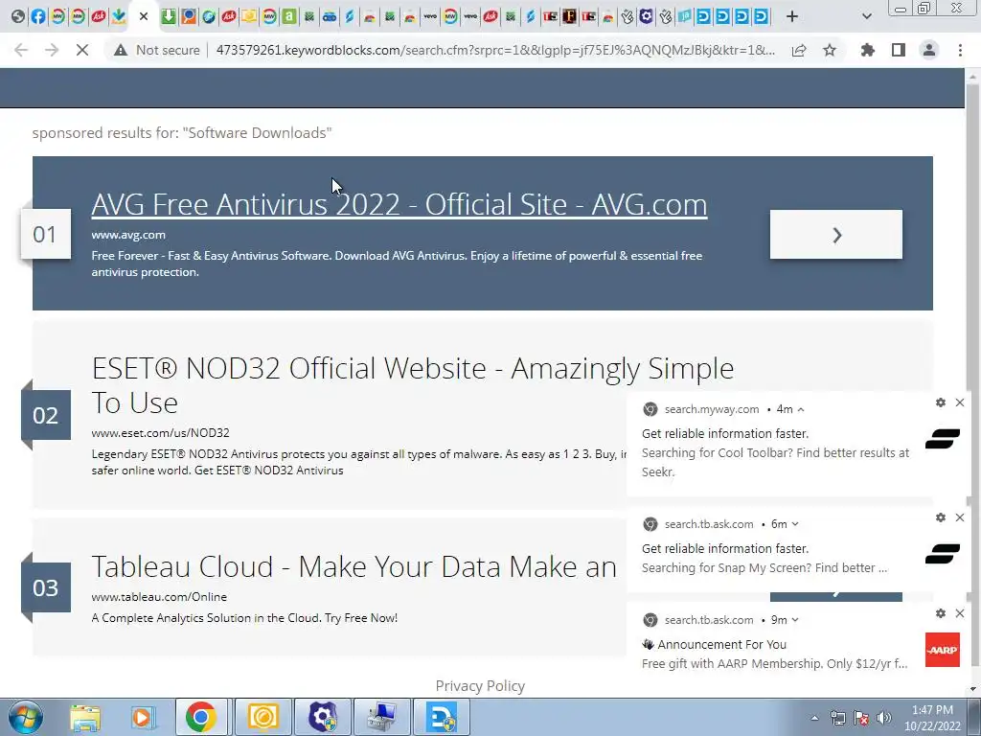981x736 pixels.
Task: Close the Snap My Screen notification
Action: tap(960, 517)
